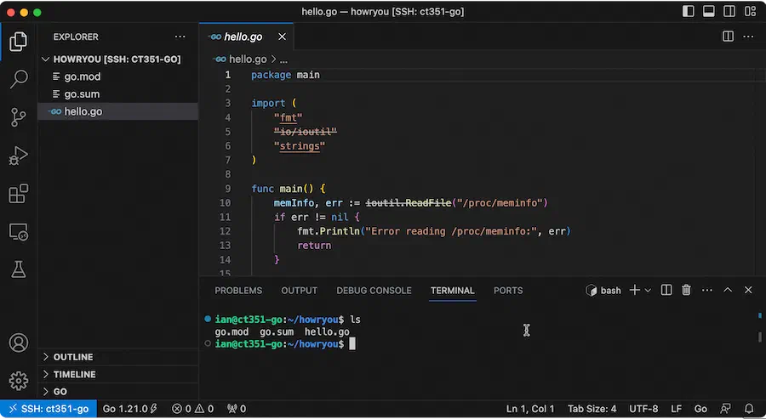Open Explorer views and more actions ellipsis
Viewport: 766px width, 419px height.
click(x=180, y=37)
